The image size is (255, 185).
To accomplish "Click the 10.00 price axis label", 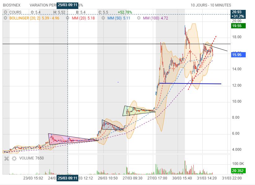I will point(237,101).
